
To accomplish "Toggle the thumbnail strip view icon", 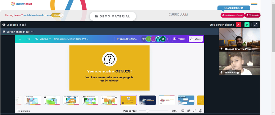I will pos(183,111).
